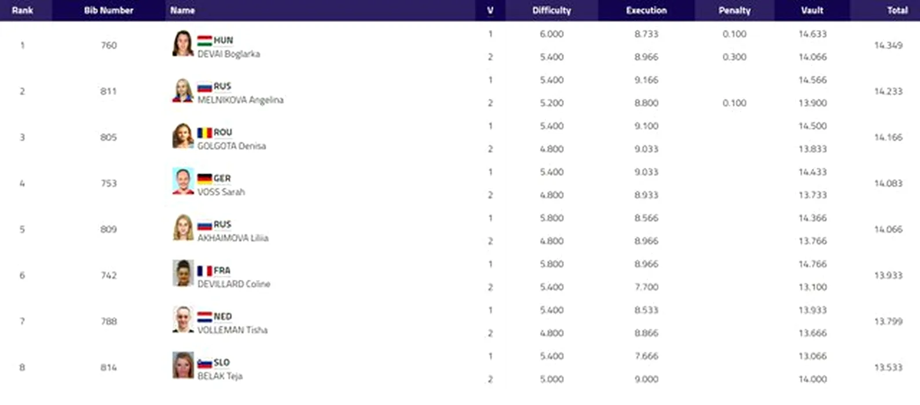The width and height of the screenshot is (920, 405).
Task: Open the MELNIKOVA Angelina name link
Action: click(x=240, y=100)
